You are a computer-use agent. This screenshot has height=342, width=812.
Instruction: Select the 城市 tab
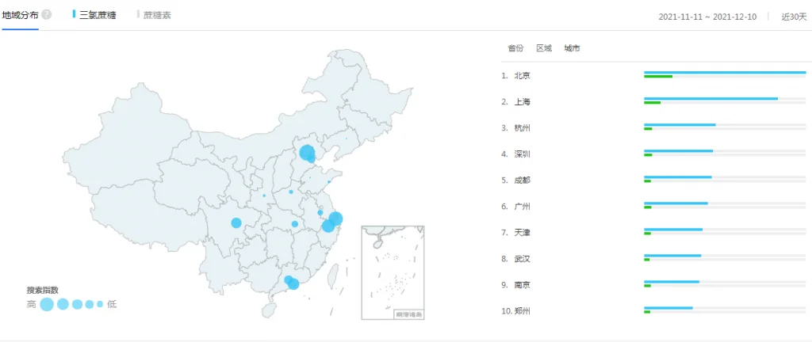click(x=573, y=48)
